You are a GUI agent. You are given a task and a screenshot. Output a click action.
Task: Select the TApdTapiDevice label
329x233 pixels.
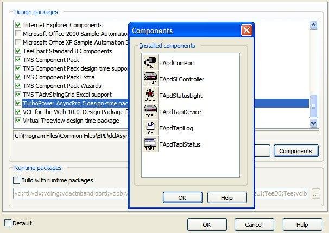tap(180, 112)
